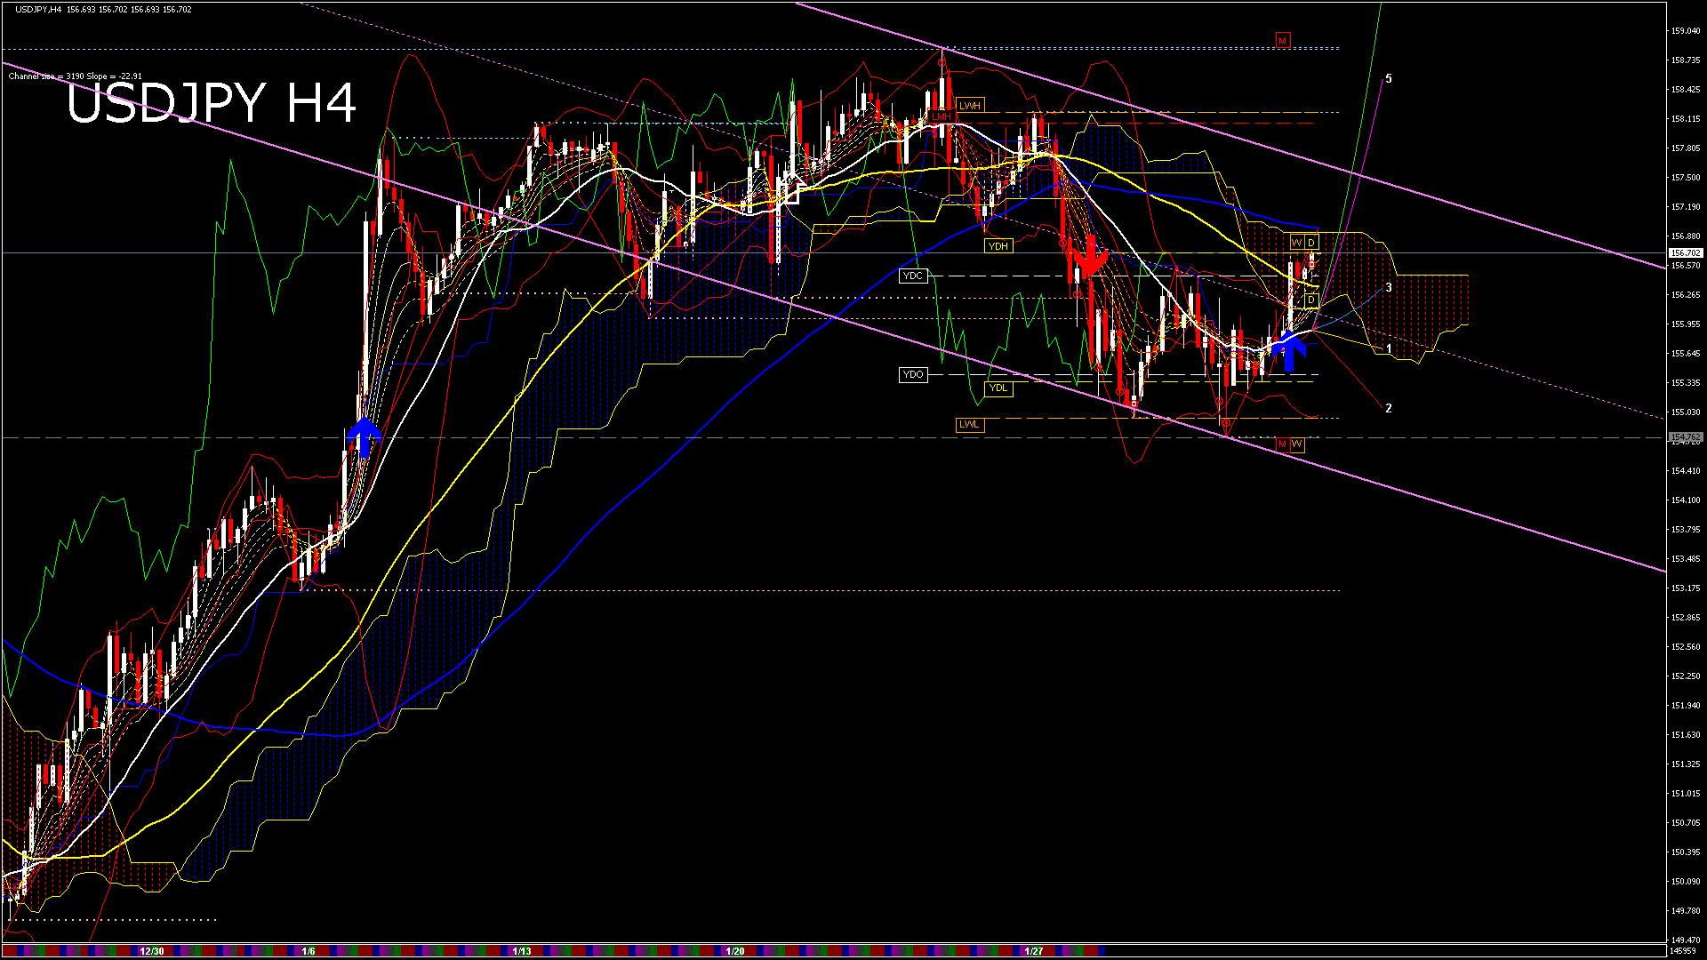Click projection label 3

pyautogui.click(x=1389, y=288)
